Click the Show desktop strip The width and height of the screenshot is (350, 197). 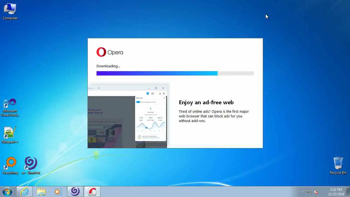[x=348, y=192]
